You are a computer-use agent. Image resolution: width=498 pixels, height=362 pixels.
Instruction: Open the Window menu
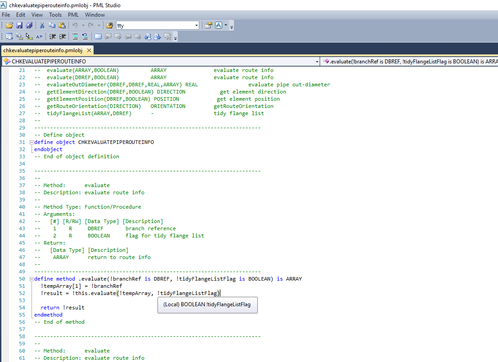pyautogui.click(x=94, y=14)
